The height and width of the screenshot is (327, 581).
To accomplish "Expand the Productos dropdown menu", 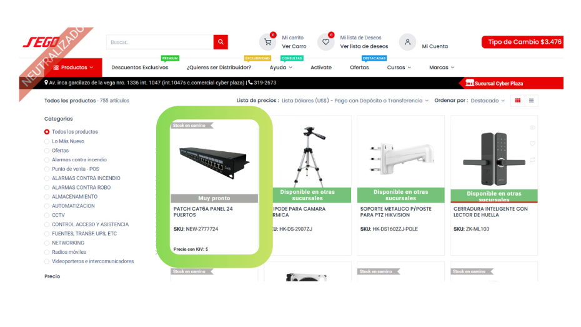I will click(73, 68).
